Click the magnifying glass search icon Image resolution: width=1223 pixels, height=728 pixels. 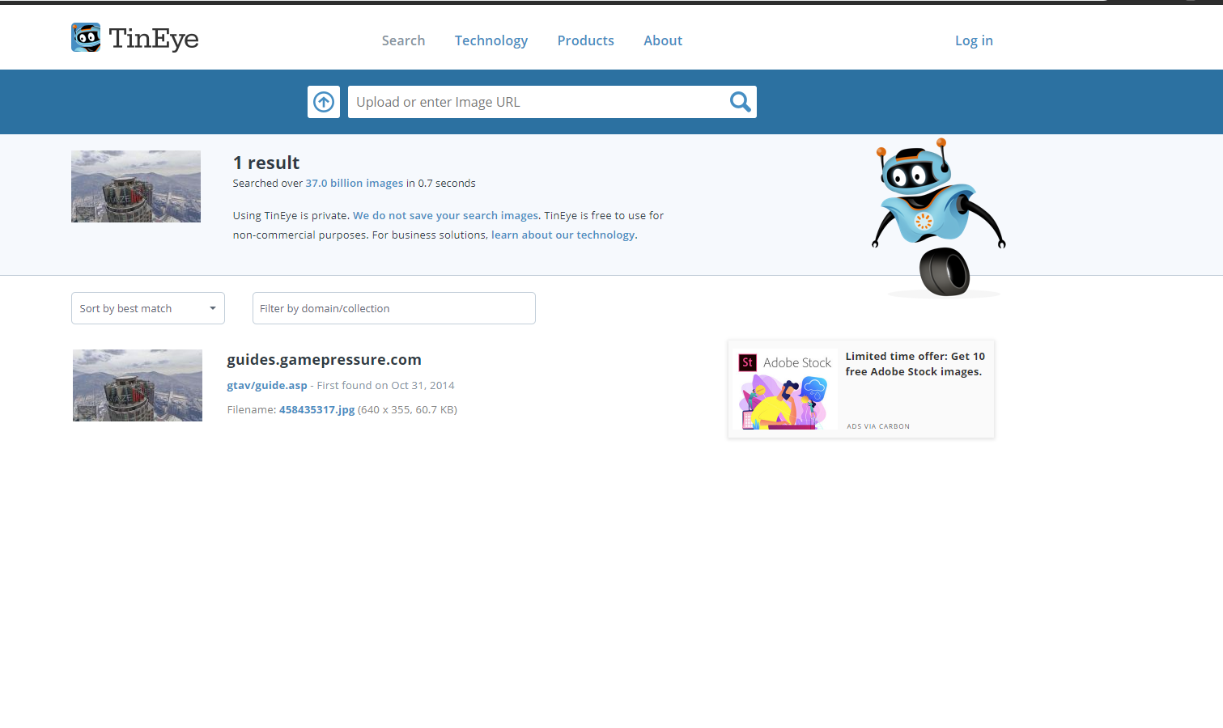click(740, 102)
